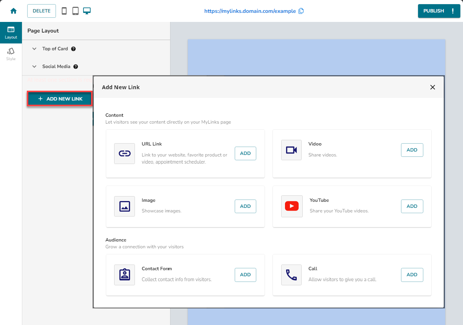Click the plus icon on ADD NEW LINK

tap(40, 99)
